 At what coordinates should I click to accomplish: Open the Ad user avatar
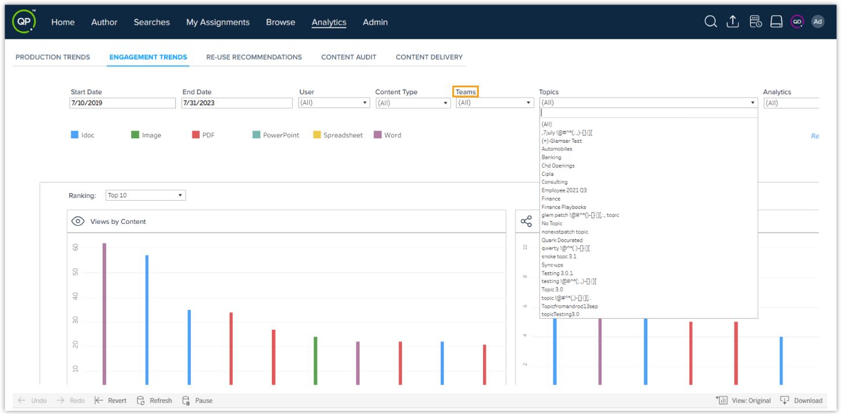click(x=817, y=21)
